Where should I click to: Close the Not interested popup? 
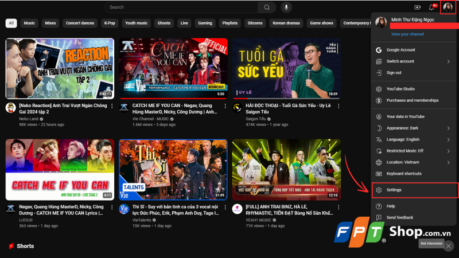[x=449, y=247]
